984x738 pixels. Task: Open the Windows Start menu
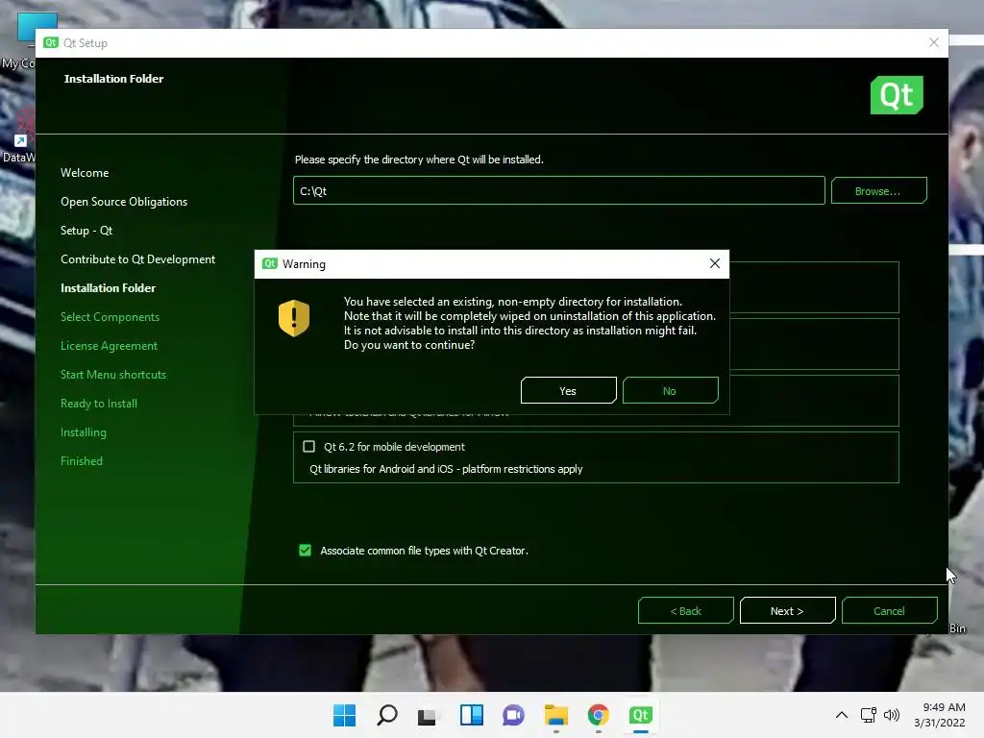[x=344, y=715]
